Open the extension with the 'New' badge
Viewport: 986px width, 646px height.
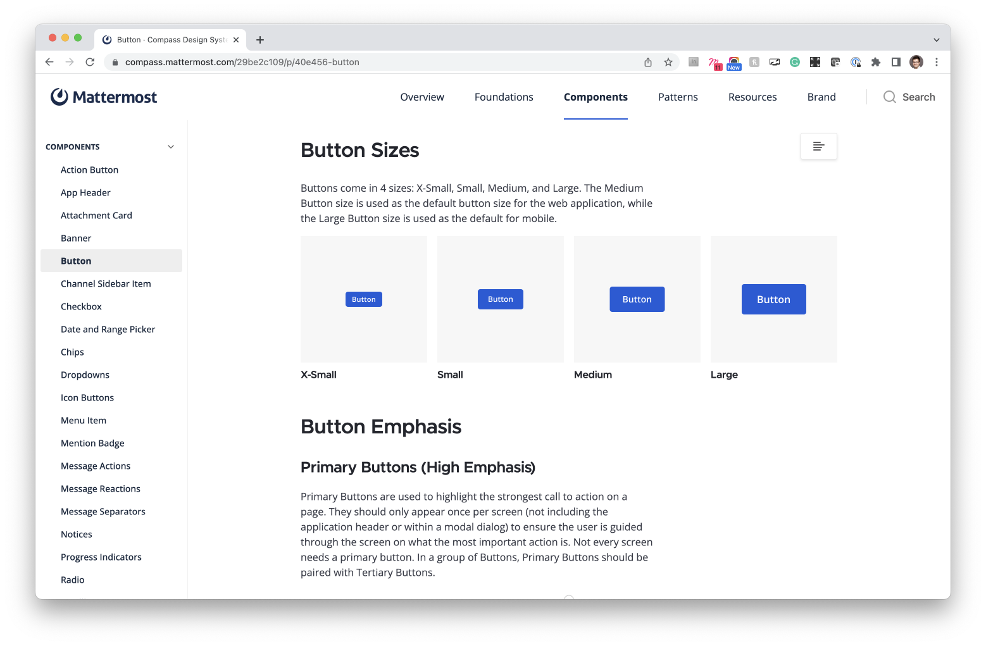pos(734,63)
